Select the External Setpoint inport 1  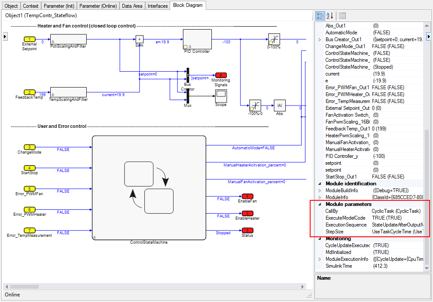(x=30, y=39)
